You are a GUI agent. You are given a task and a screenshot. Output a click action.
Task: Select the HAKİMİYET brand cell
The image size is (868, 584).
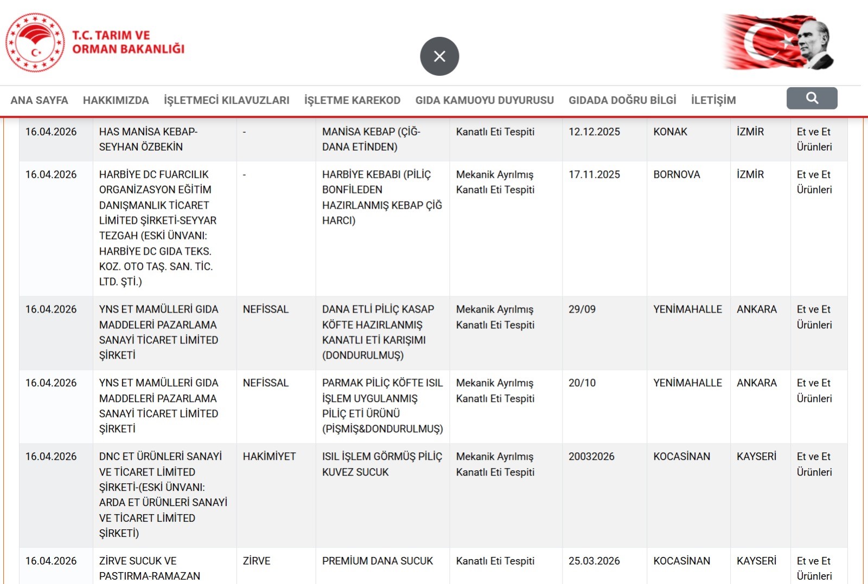coord(269,457)
